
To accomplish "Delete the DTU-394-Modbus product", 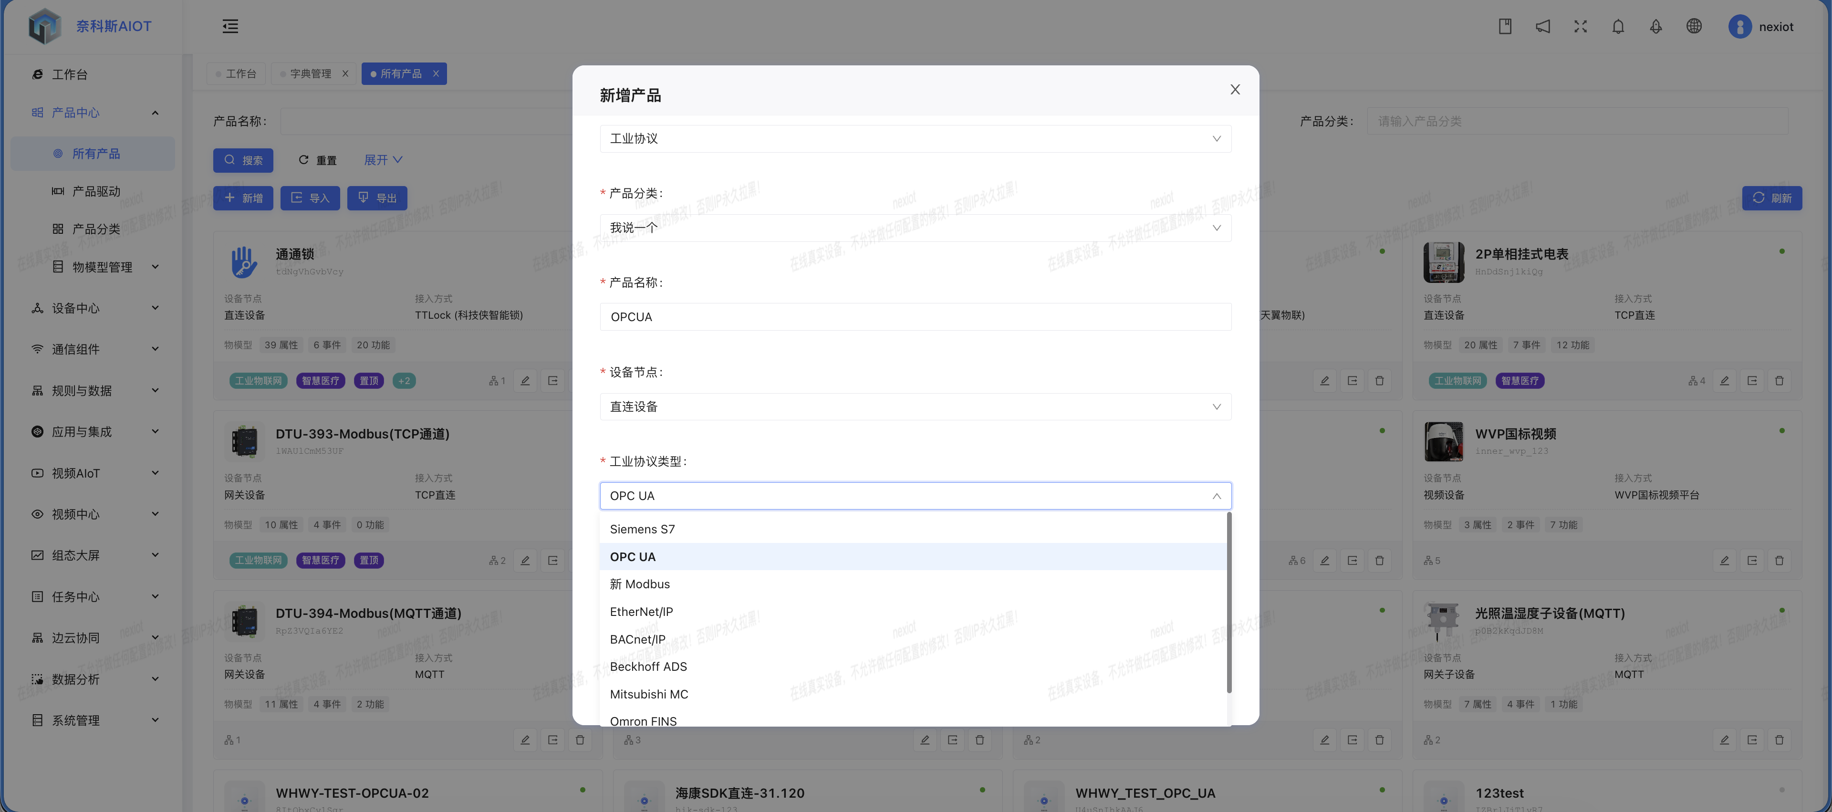I will pyautogui.click(x=580, y=739).
